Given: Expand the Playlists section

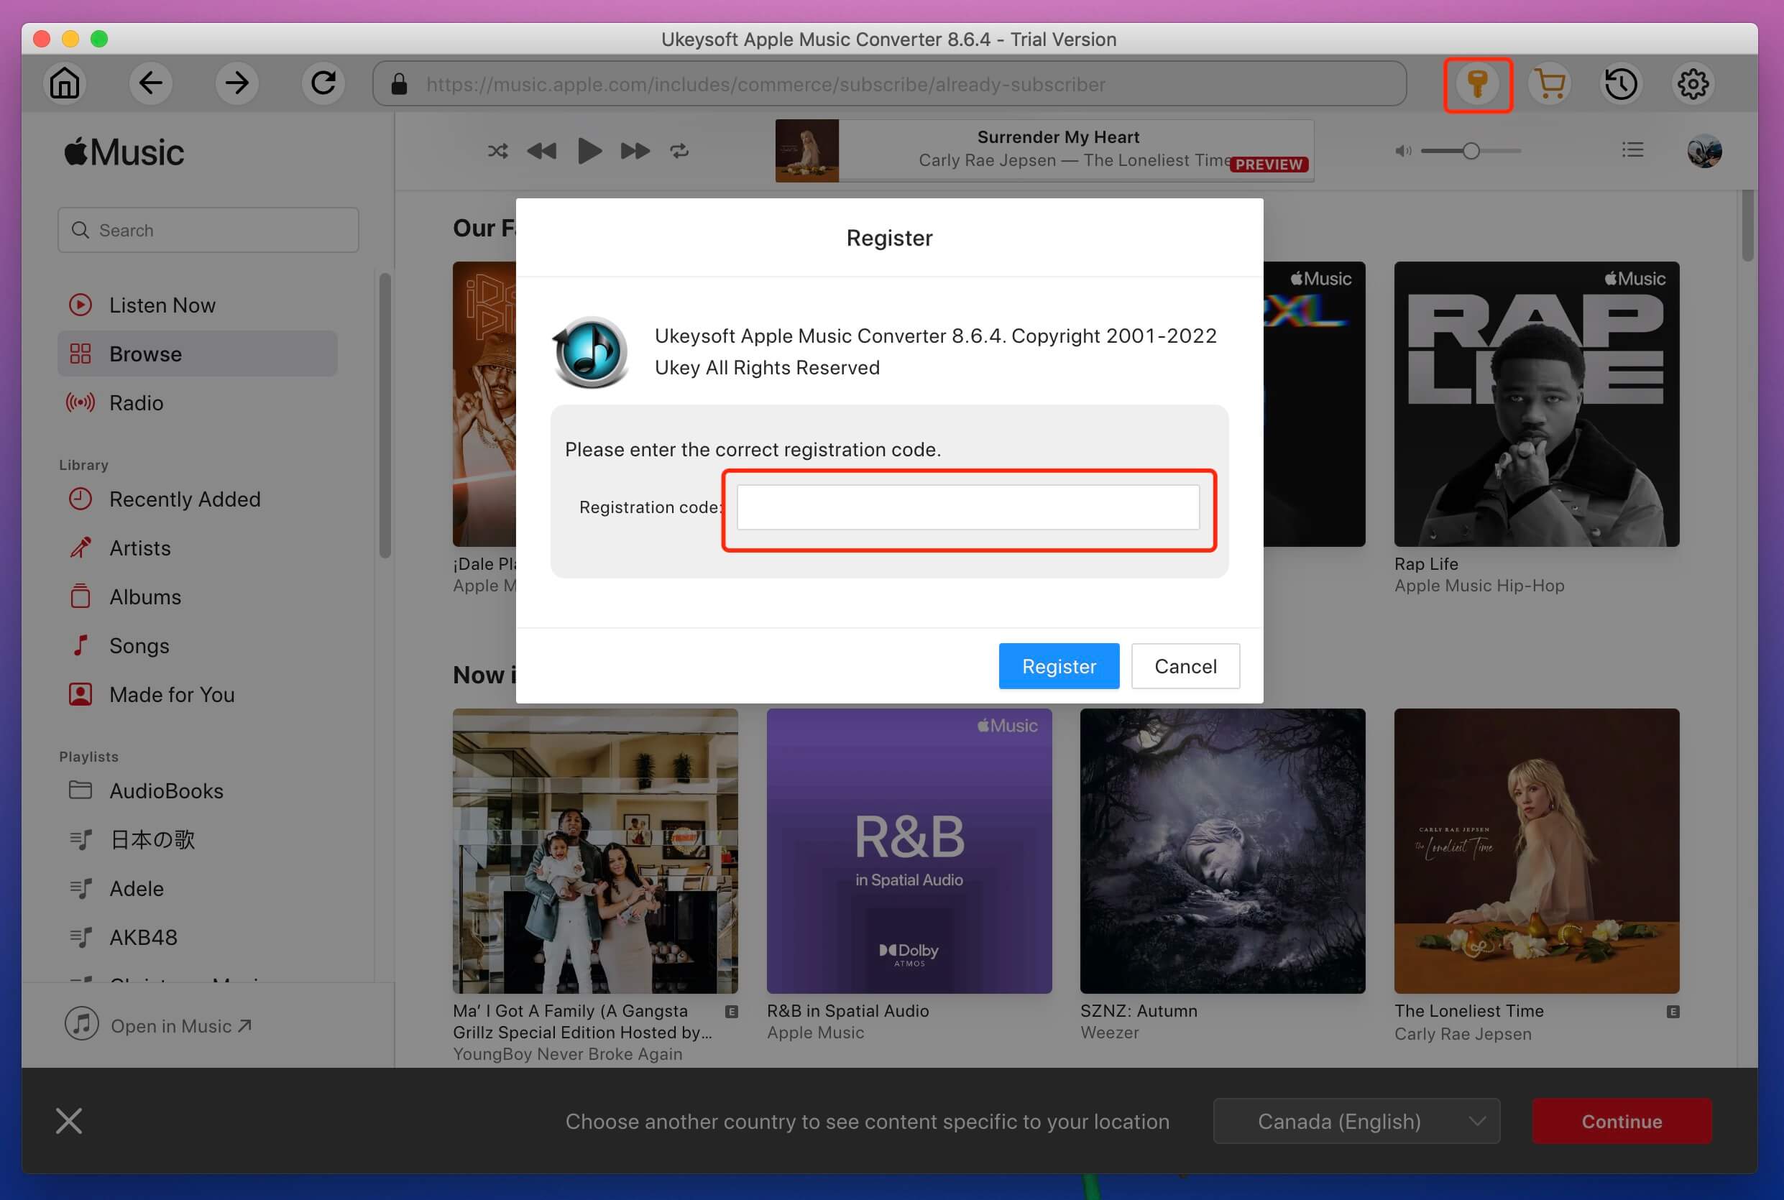Looking at the screenshot, I should (x=87, y=757).
